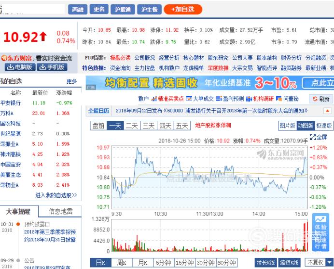Select 15分钟 chart period
Screen dimensions: 334x269
(x=185, y=263)
